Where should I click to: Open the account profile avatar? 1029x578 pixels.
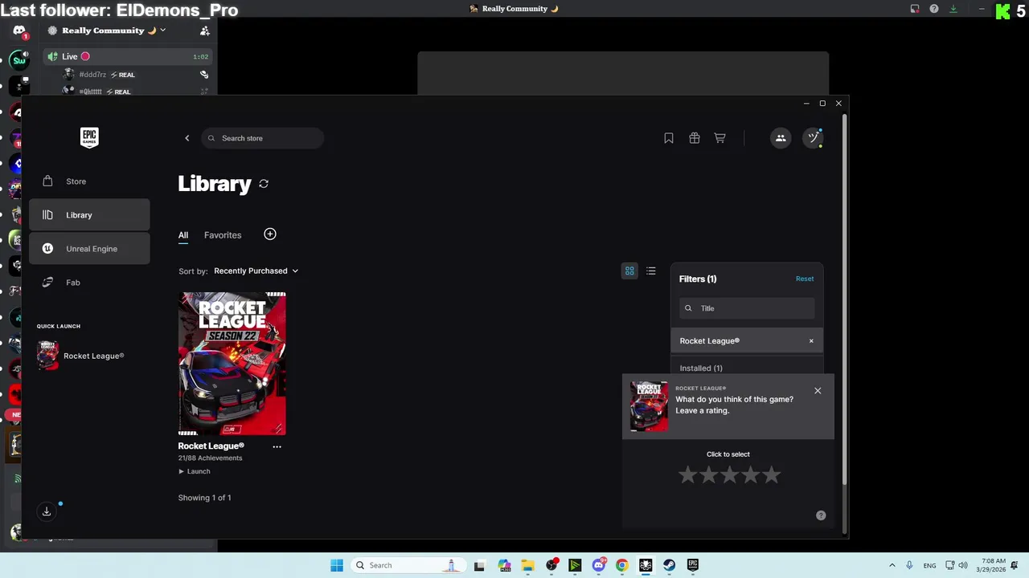(814, 138)
